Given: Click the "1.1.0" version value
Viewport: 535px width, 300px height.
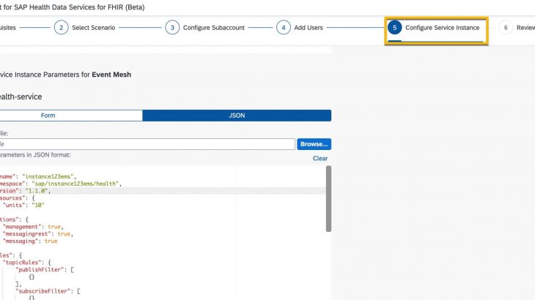Looking at the screenshot, I should [37, 191].
